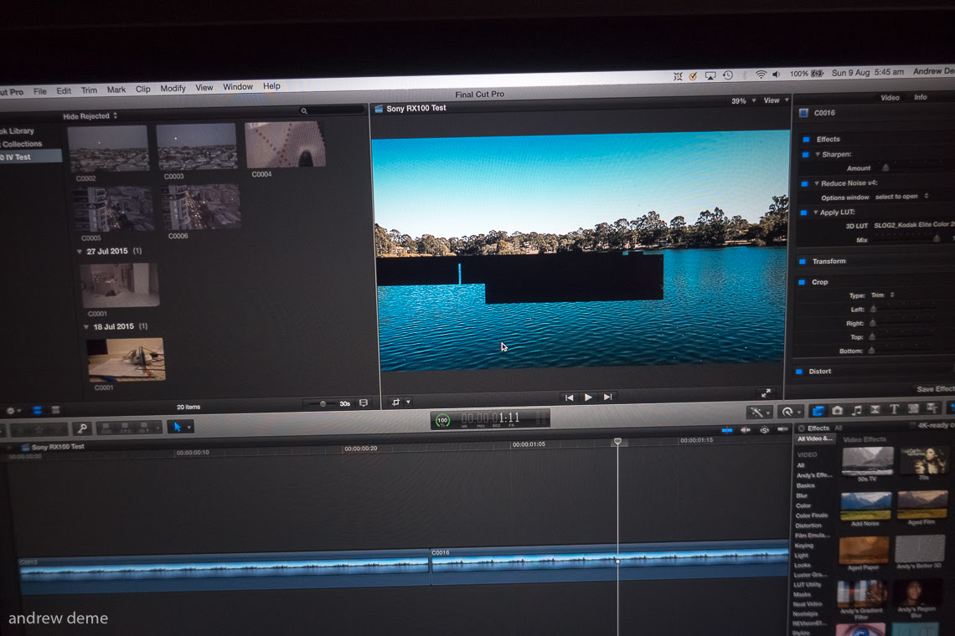Open the browser gear action menu
This screenshot has height=636, width=955.
tap(13, 411)
